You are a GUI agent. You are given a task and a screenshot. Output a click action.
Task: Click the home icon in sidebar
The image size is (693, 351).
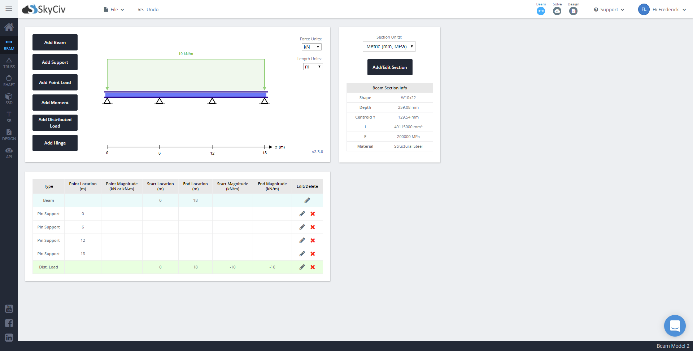9,27
